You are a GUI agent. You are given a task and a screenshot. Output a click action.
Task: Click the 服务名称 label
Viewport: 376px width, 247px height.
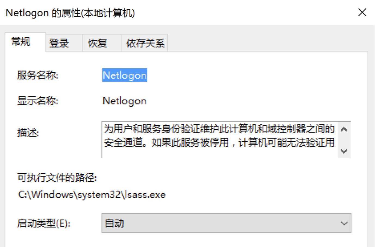pos(38,75)
